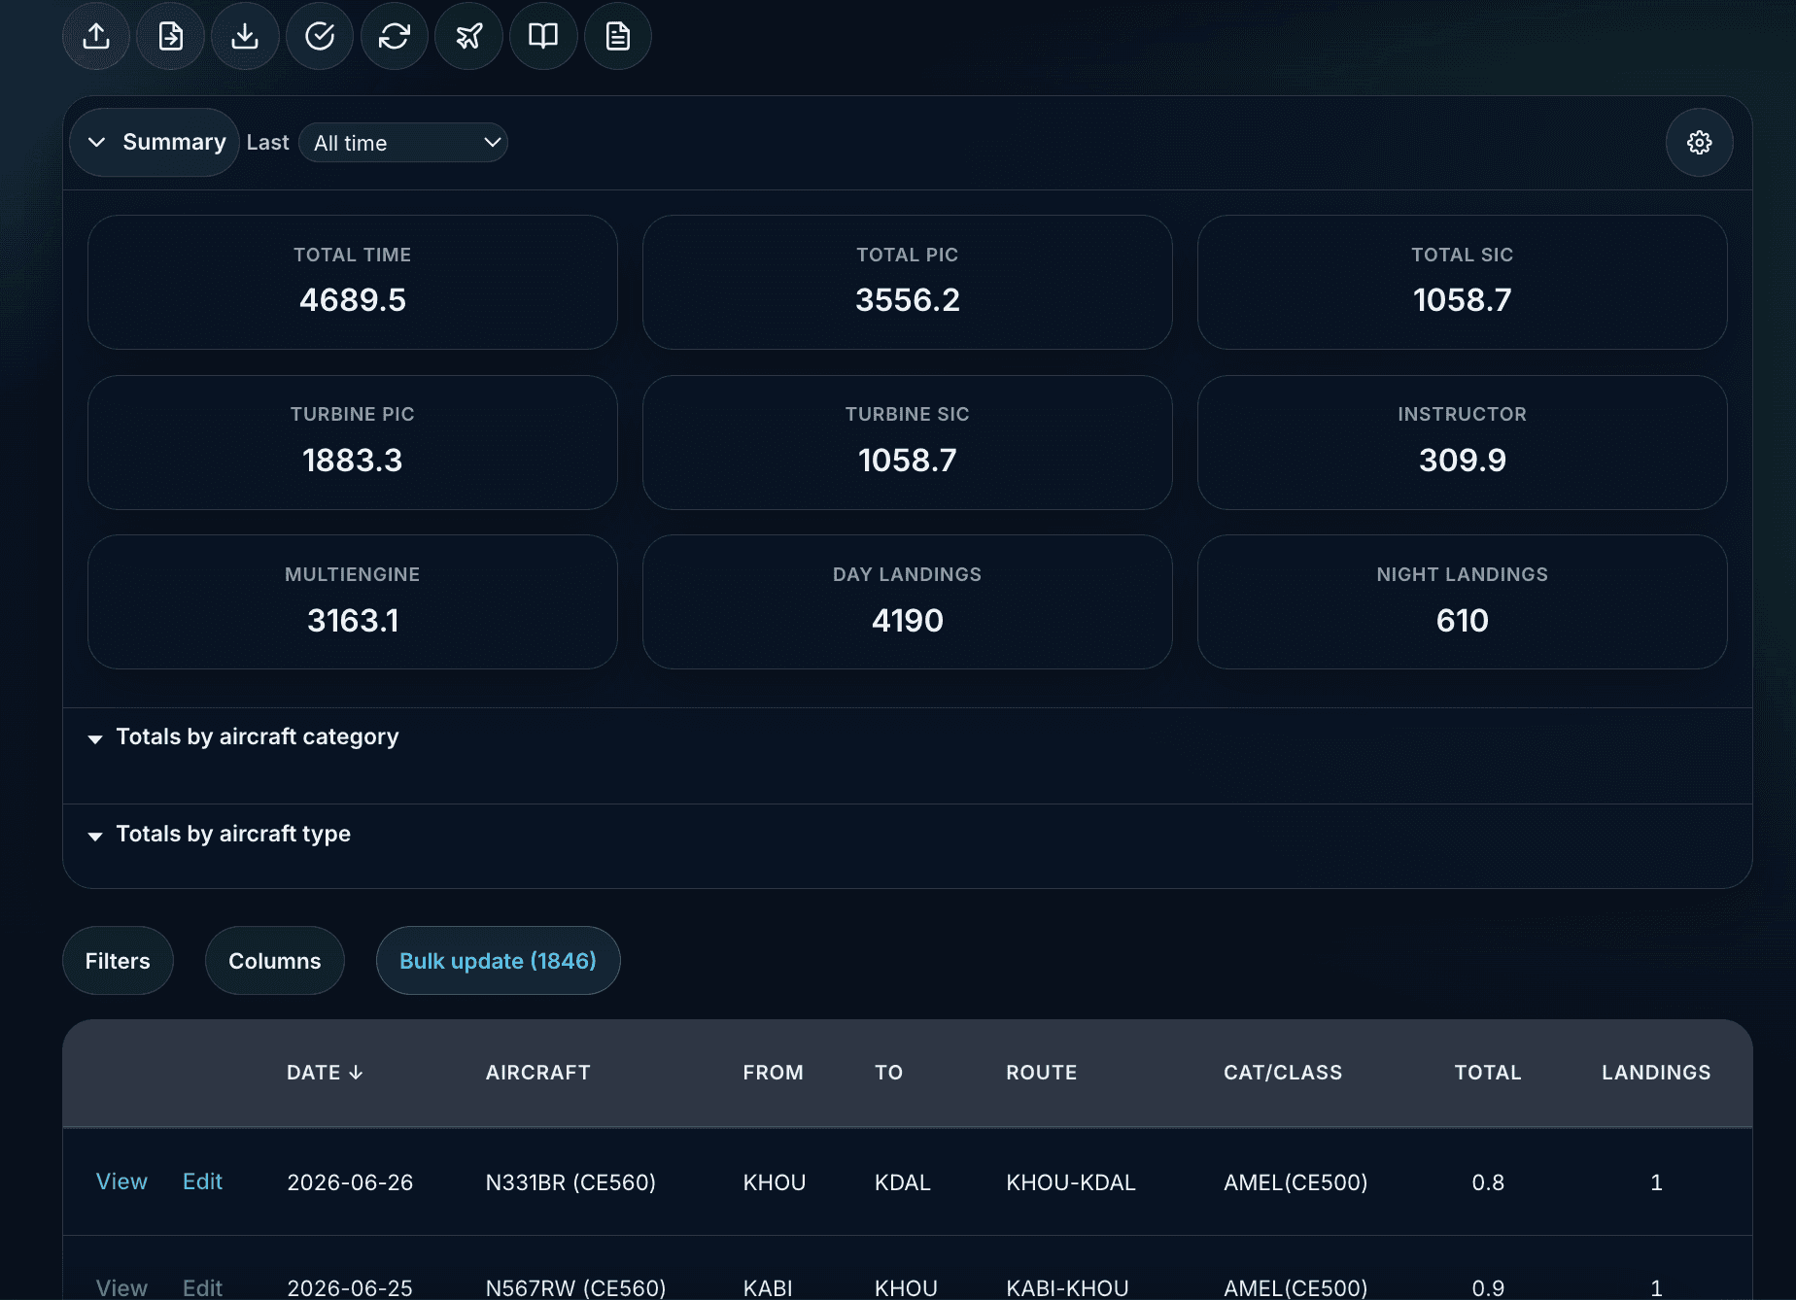
Task: Click the Turbine PIC value 1883.3
Action: coord(353,461)
